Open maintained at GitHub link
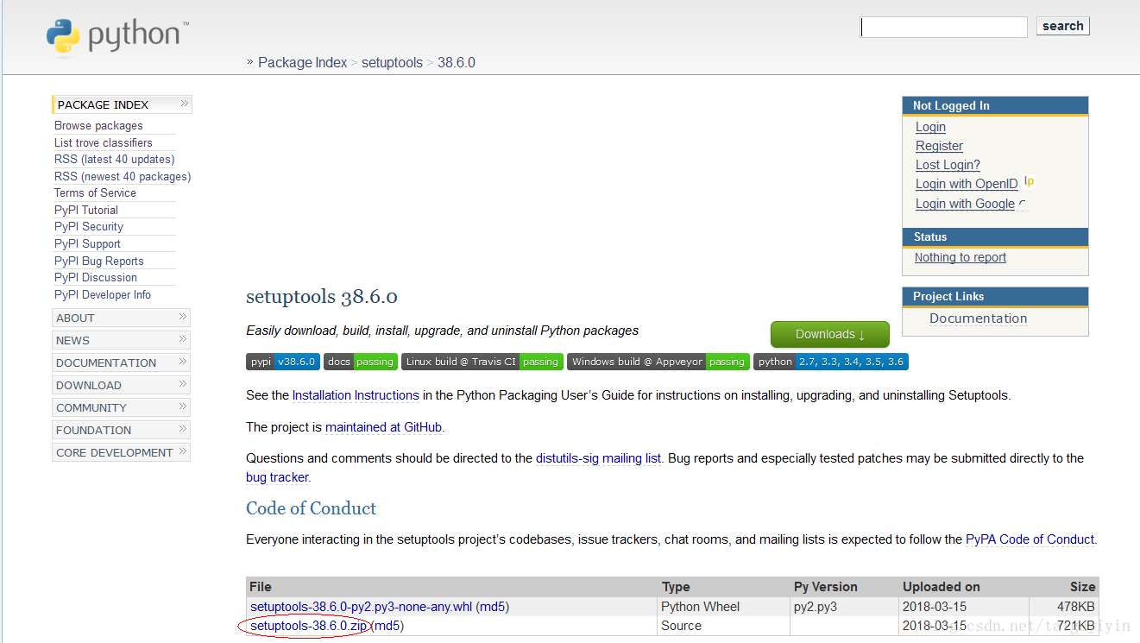 click(x=384, y=427)
